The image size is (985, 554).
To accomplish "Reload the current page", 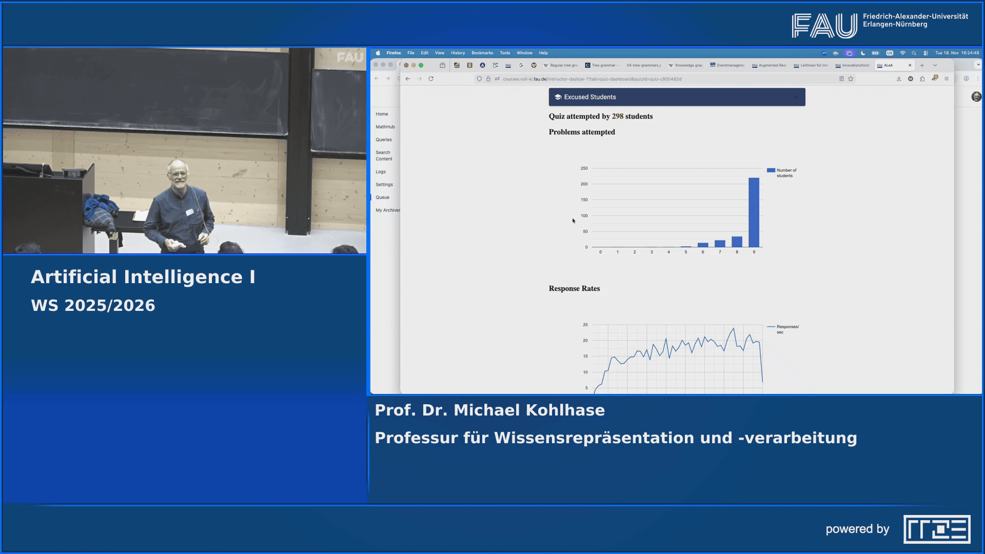I will 431,79.
